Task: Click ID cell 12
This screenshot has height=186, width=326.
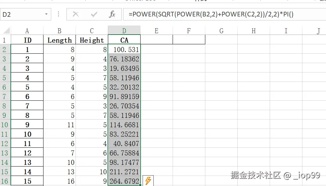Action: pyautogui.click(x=27, y=153)
